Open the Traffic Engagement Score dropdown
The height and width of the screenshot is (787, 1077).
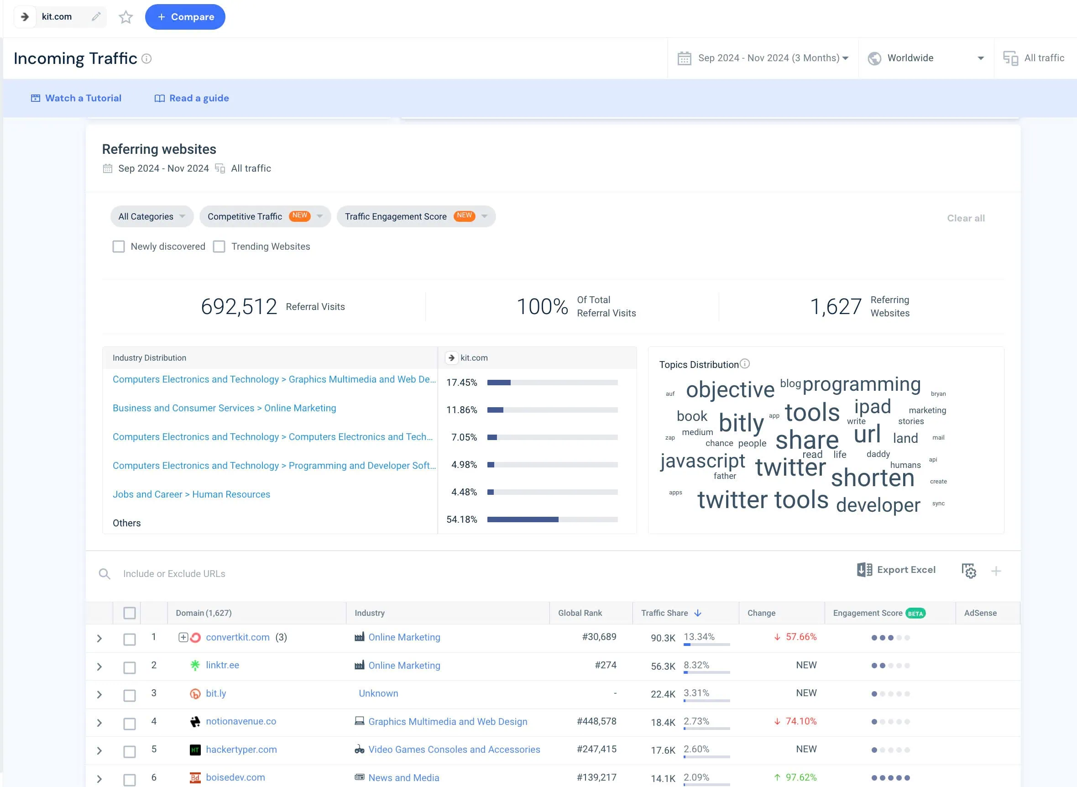click(x=416, y=216)
